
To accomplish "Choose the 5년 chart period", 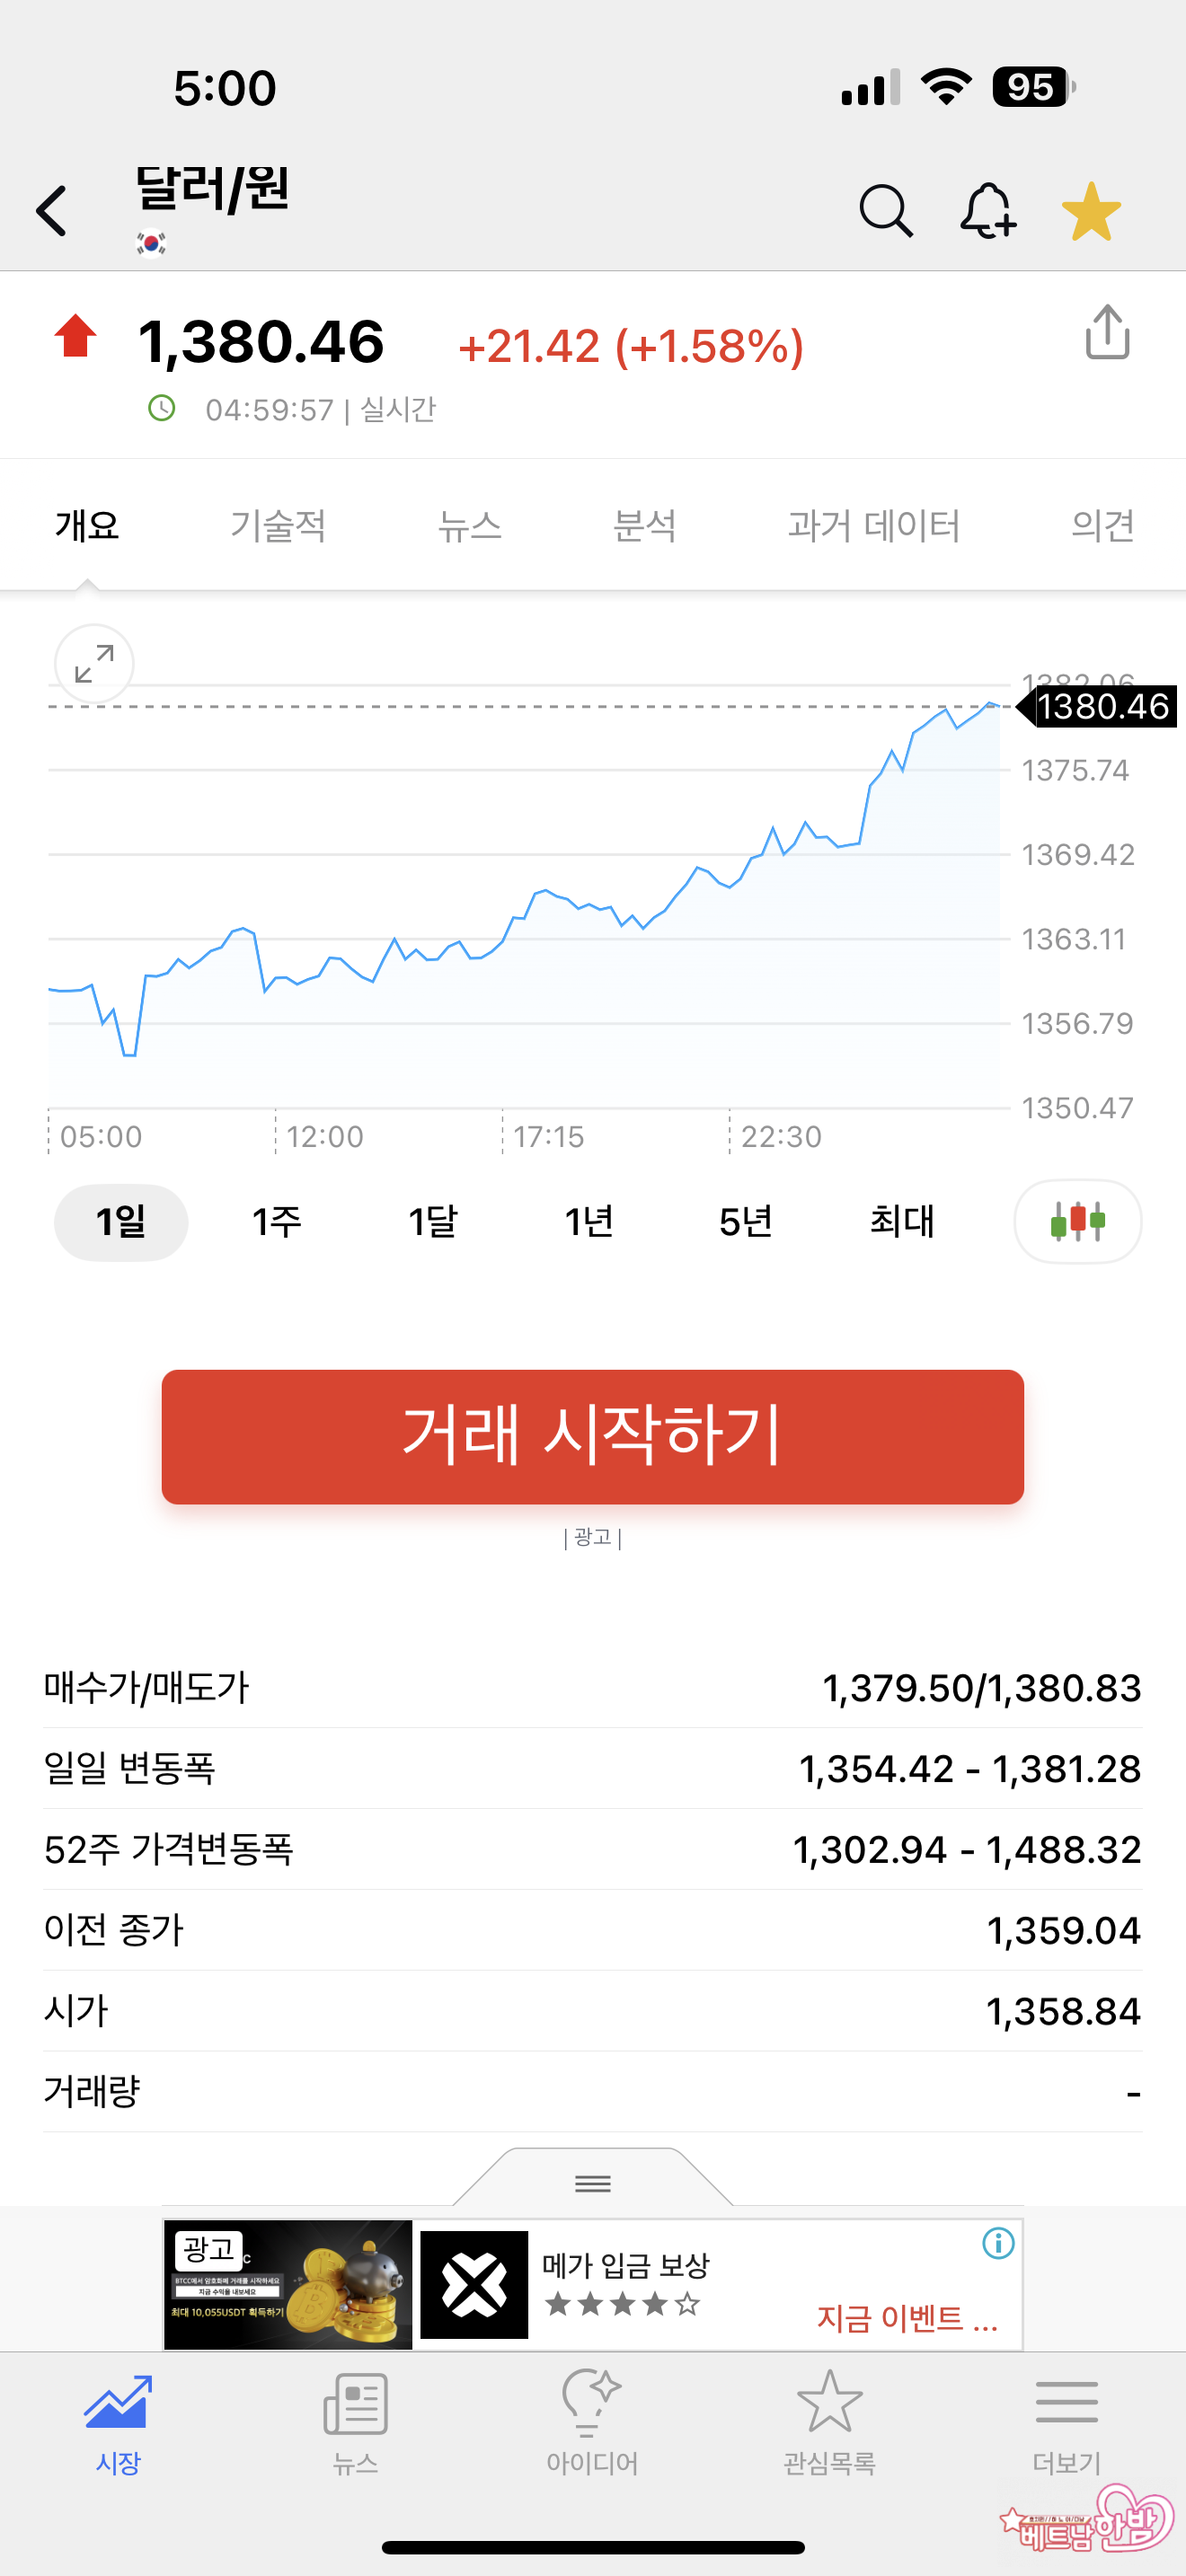I will pos(745,1221).
